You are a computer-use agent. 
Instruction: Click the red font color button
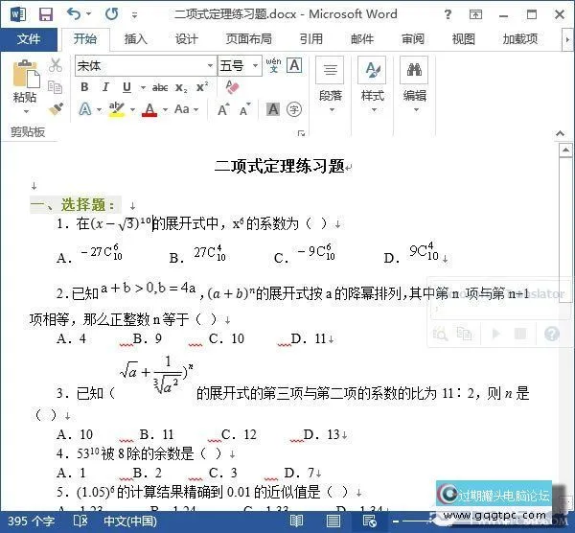(x=149, y=109)
